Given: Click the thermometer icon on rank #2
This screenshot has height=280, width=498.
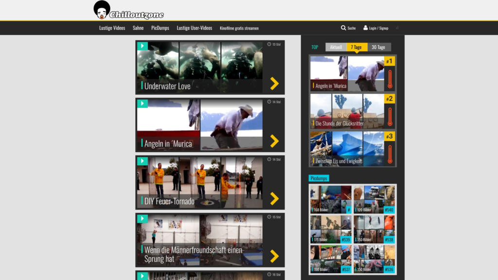Looking at the screenshot, I should [x=390, y=117].
